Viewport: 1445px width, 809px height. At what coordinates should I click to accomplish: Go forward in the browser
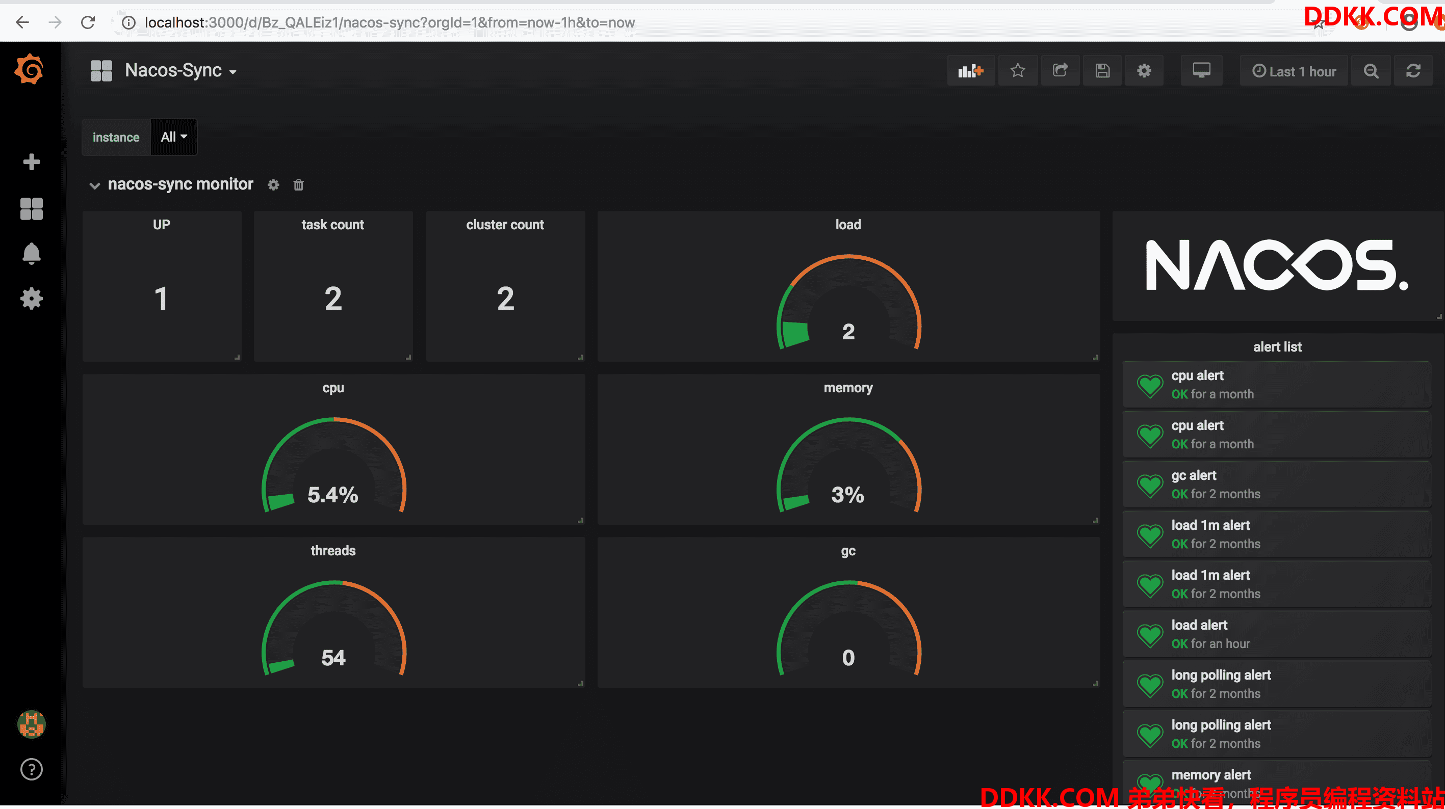pyautogui.click(x=55, y=22)
